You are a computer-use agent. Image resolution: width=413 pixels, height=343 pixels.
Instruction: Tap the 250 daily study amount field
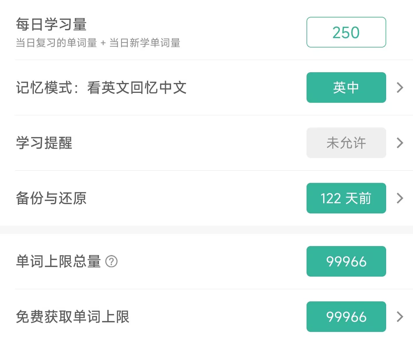pyautogui.click(x=346, y=32)
